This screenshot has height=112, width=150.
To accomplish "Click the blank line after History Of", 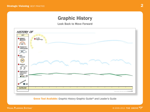I will [64, 33].
